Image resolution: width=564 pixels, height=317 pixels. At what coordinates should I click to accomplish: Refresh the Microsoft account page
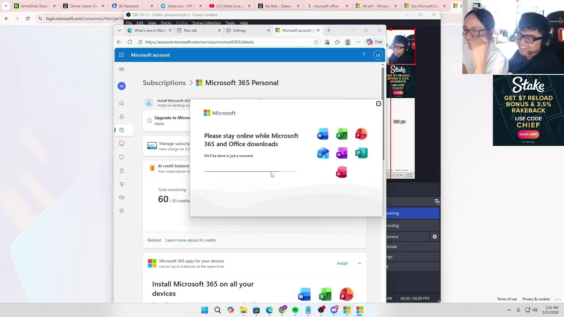[130, 42]
